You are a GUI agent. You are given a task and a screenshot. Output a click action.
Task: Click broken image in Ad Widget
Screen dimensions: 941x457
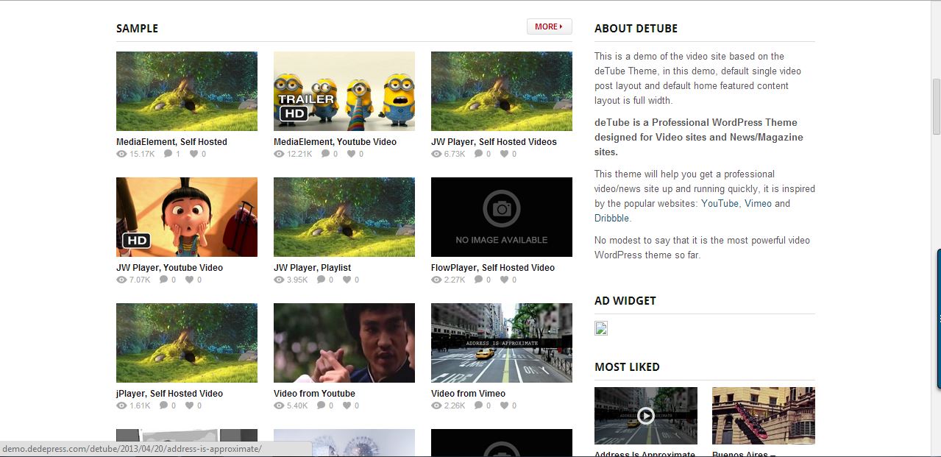(x=601, y=328)
